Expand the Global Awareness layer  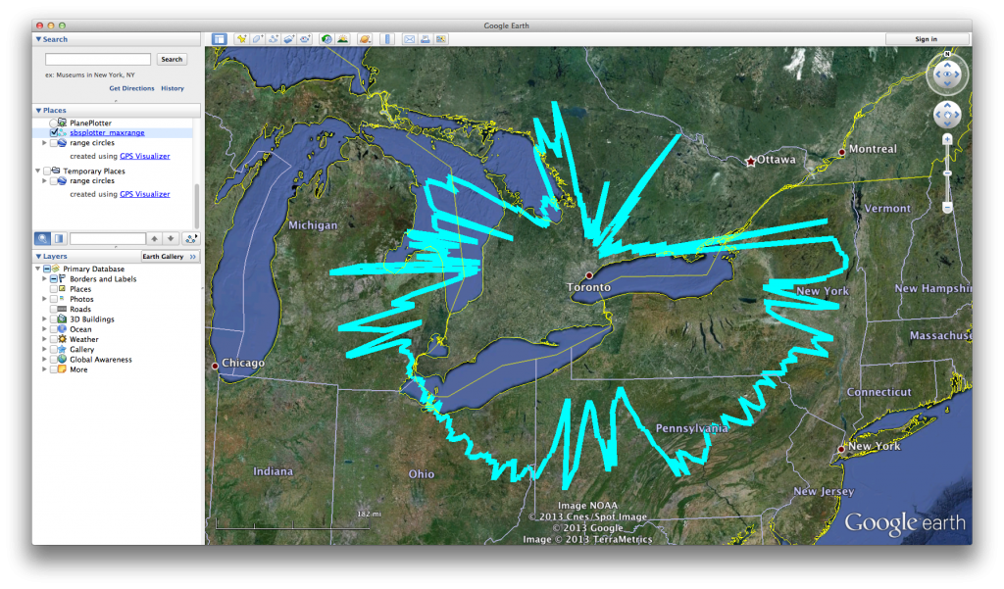point(44,359)
